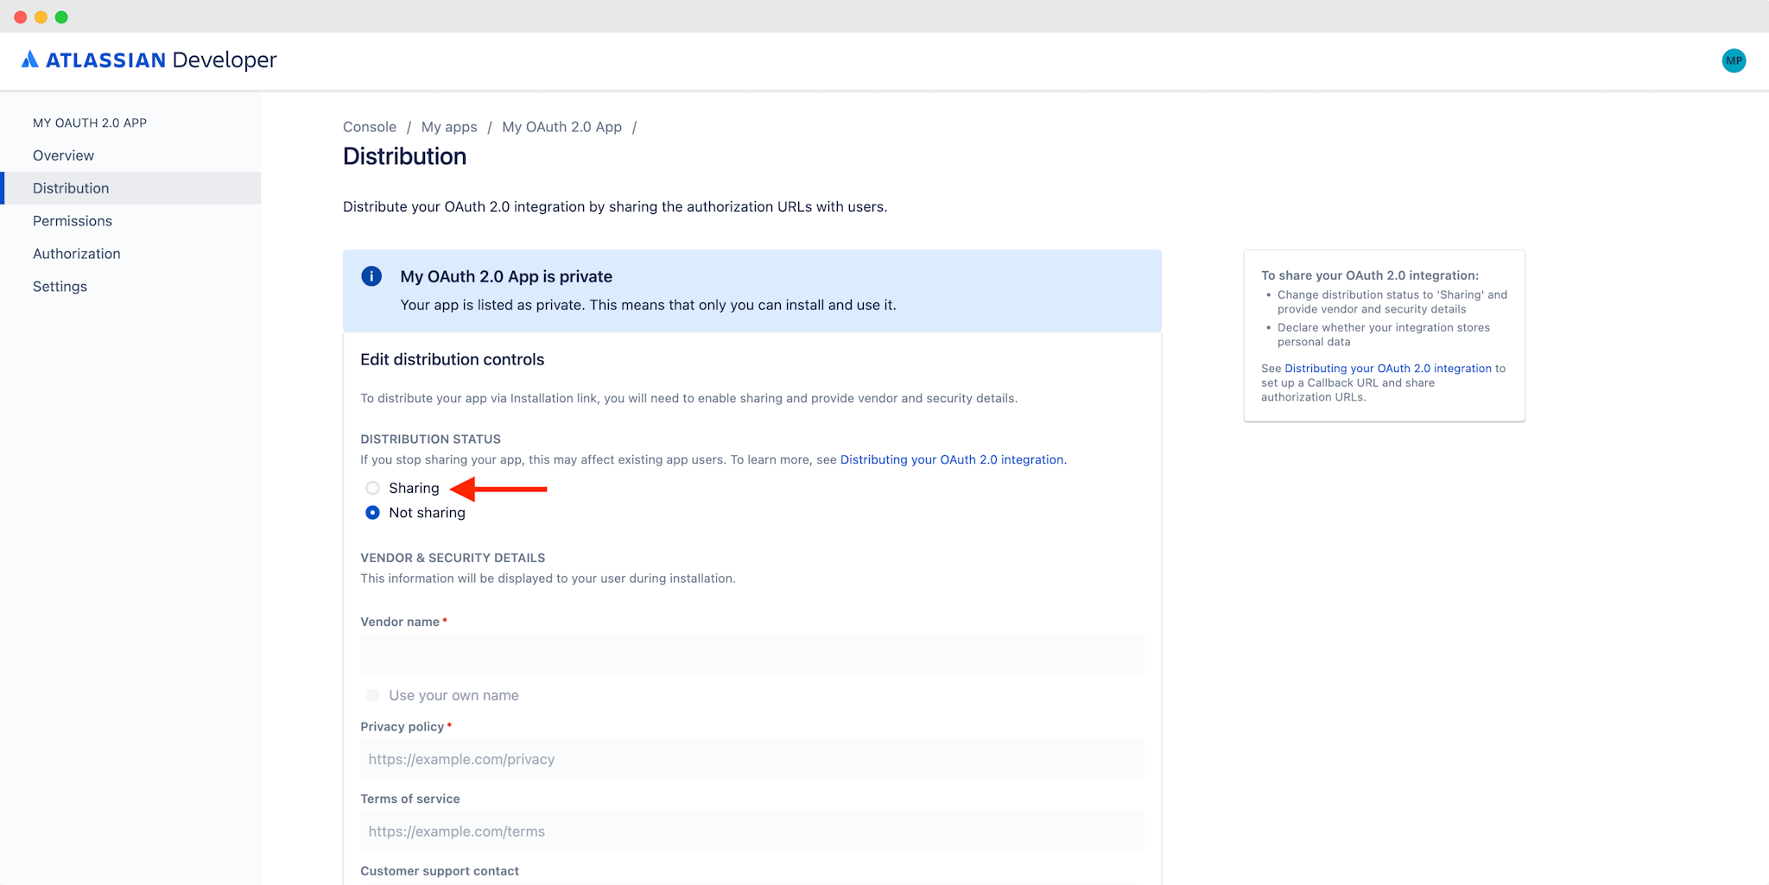Open the MP user avatar menu
1769x885 pixels.
click(1734, 60)
